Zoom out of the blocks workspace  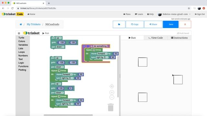(x=112, y=97)
